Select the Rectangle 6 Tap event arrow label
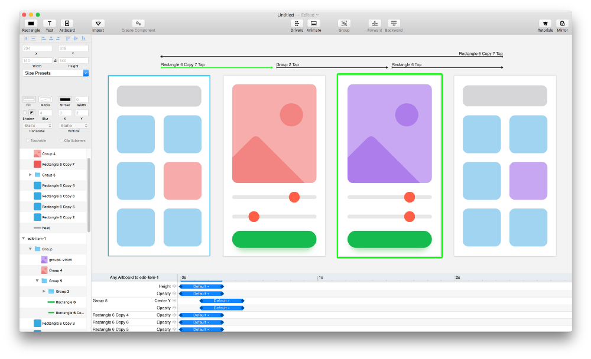 coord(407,65)
